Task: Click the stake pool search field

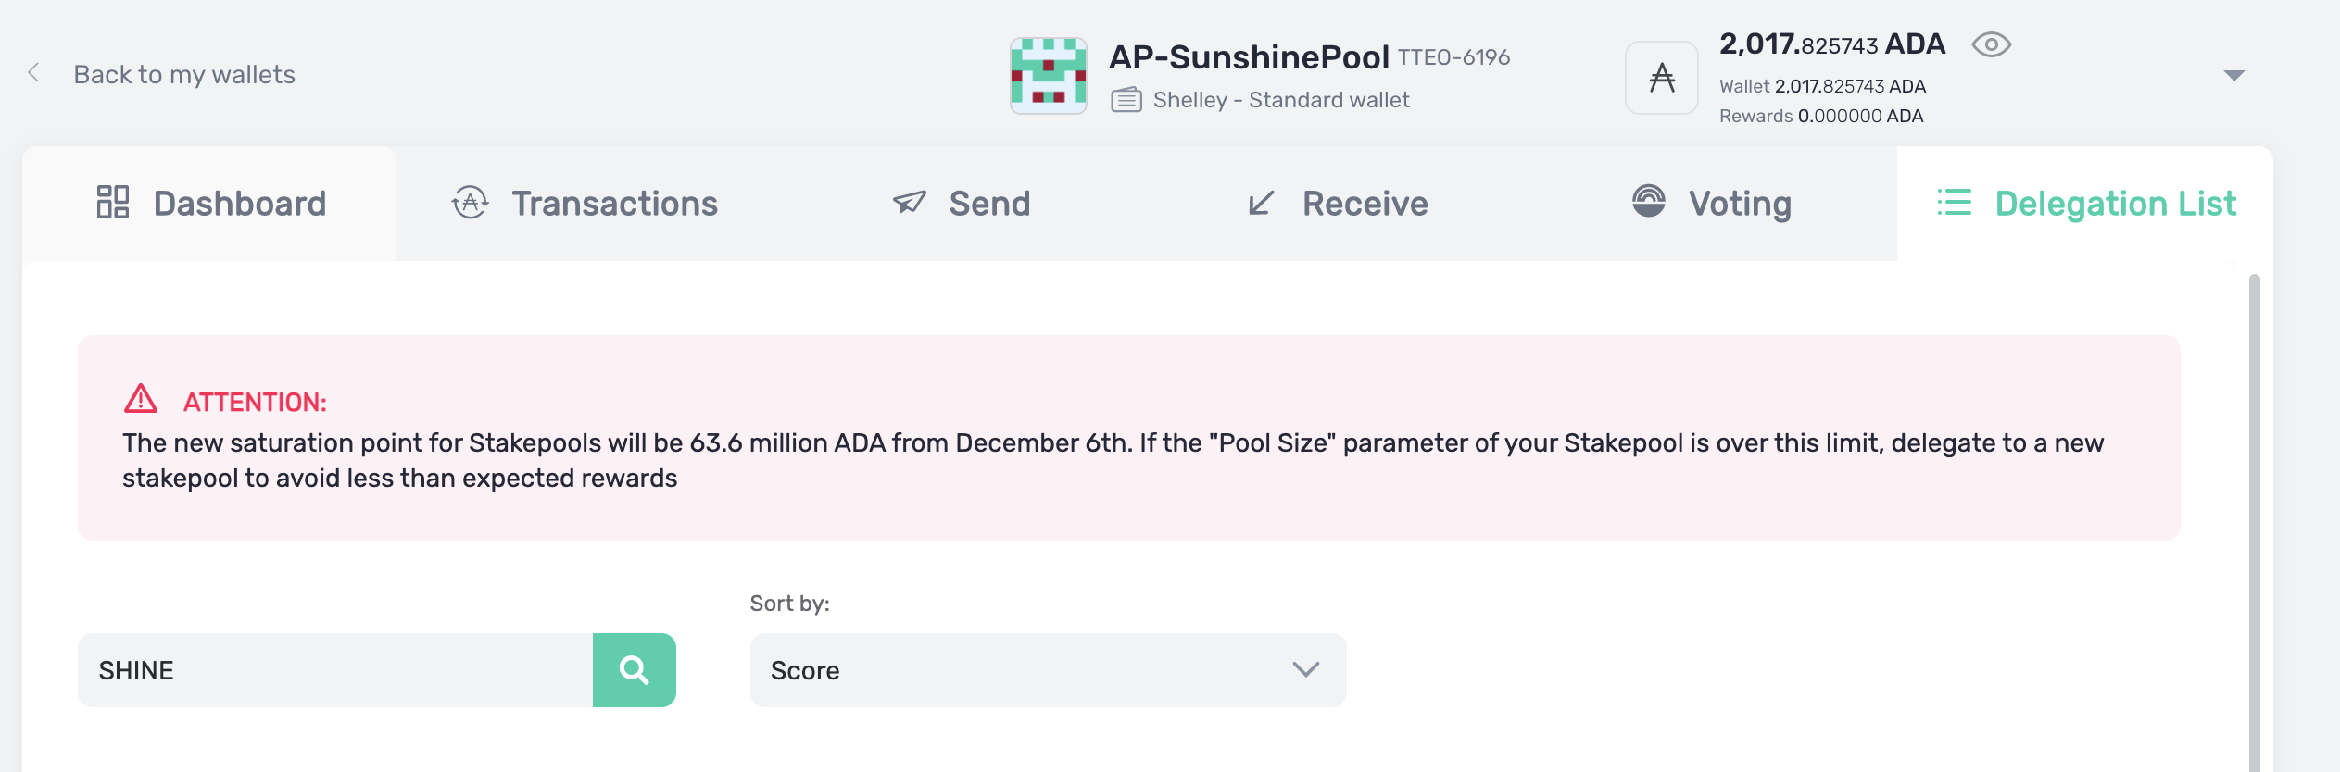Action: click(x=335, y=670)
